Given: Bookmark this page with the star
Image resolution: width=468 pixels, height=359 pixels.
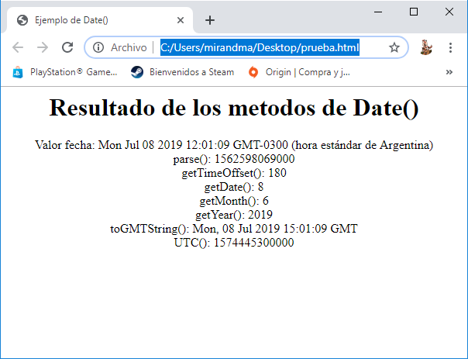Looking at the screenshot, I should 394,48.
